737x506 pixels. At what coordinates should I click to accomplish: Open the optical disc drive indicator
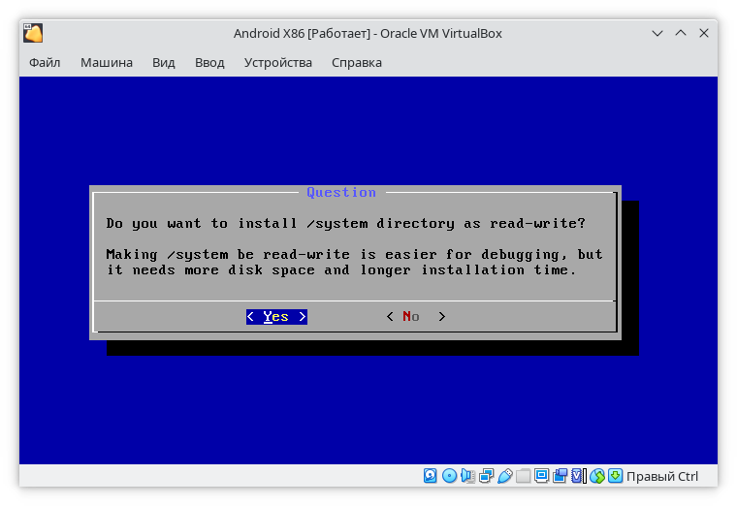coord(449,476)
